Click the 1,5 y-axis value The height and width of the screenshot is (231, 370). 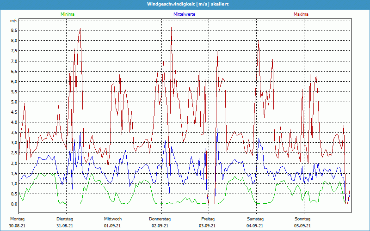point(14,174)
